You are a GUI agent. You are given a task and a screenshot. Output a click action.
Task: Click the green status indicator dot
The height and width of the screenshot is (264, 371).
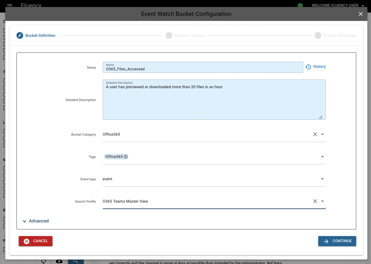pyautogui.click(x=300, y=5)
